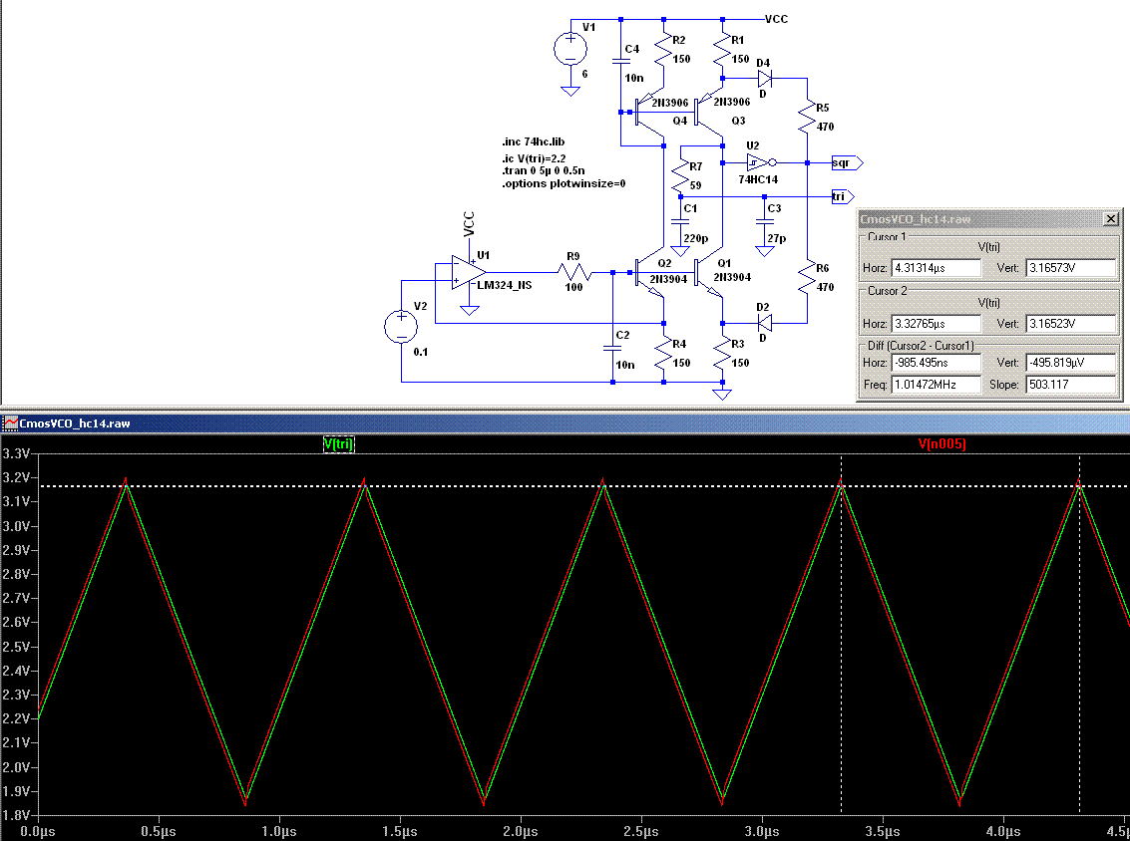
Task: Click the Diff Horz value field
Action: [936, 363]
